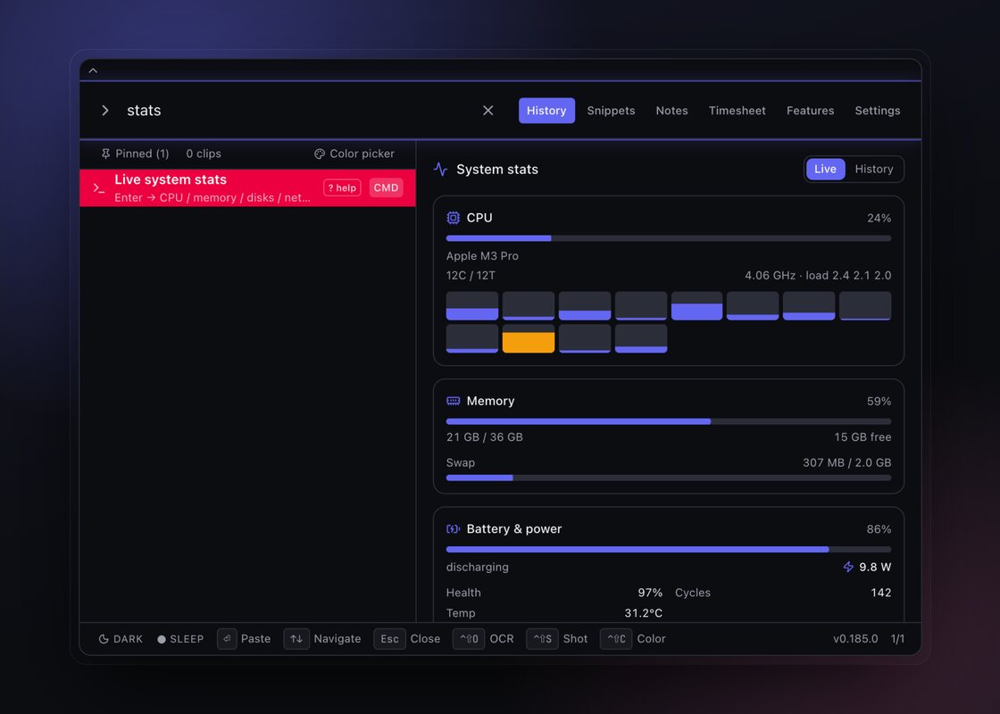Image resolution: width=1000 pixels, height=714 pixels.
Task: Switch to the History main tab
Action: 546,111
